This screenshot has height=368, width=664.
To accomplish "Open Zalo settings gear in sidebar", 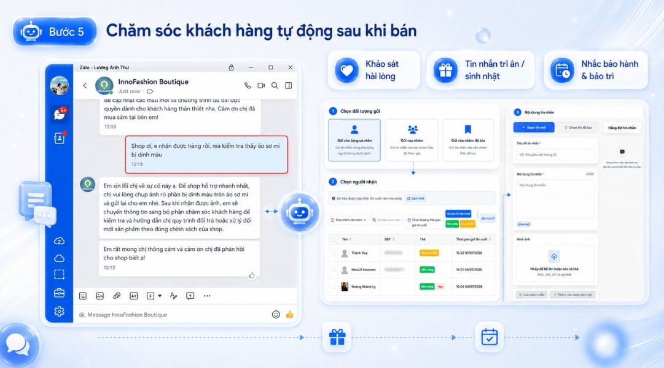I will coord(60,312).
